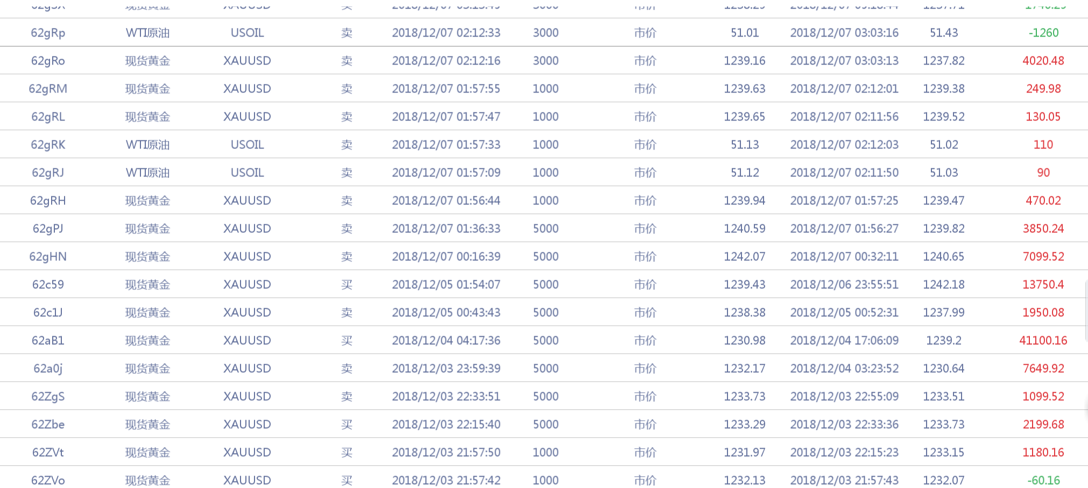Click order ID 62a0j
The width and height of the screenshot is (1088, 488).
48,369
